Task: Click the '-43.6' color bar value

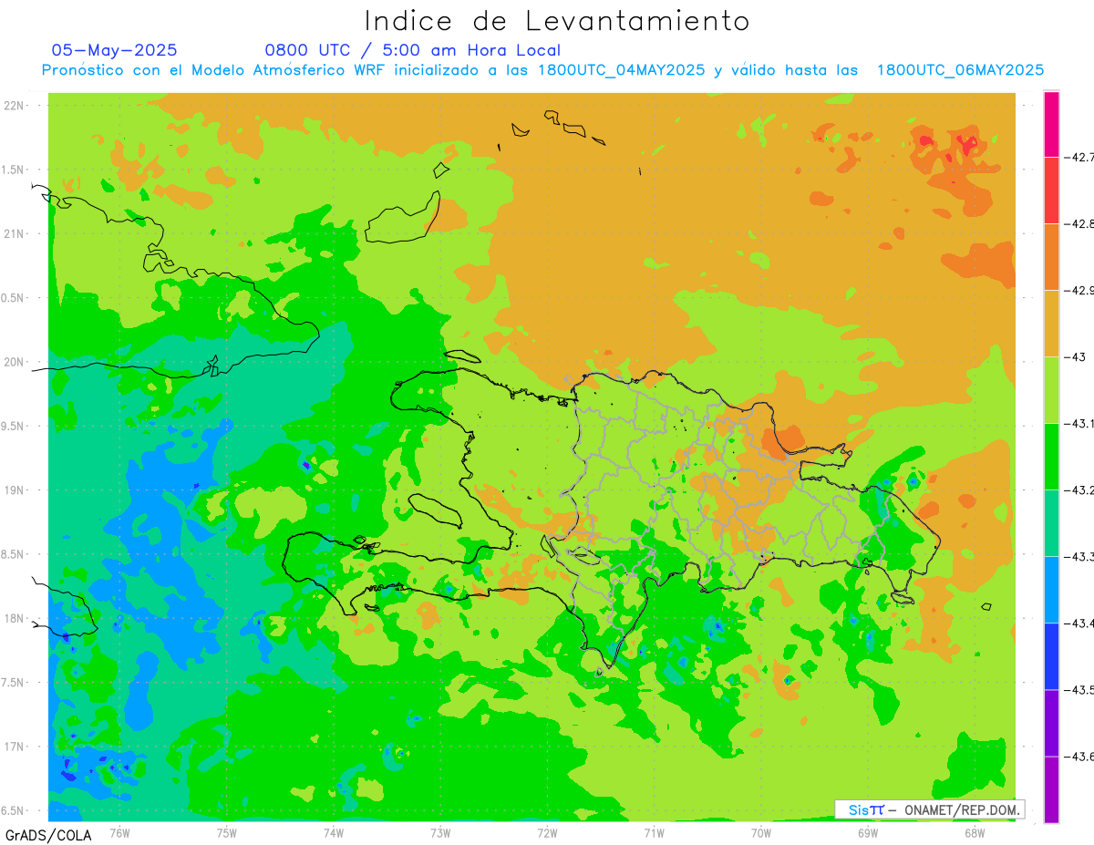Action: coord(1080,757)
